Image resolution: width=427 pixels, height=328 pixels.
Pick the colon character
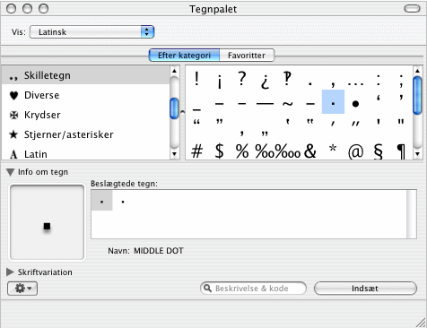coord(379,80)
